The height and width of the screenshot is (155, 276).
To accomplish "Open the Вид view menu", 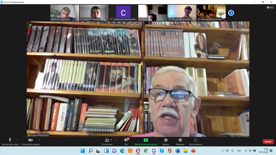I will pos(270,8).
